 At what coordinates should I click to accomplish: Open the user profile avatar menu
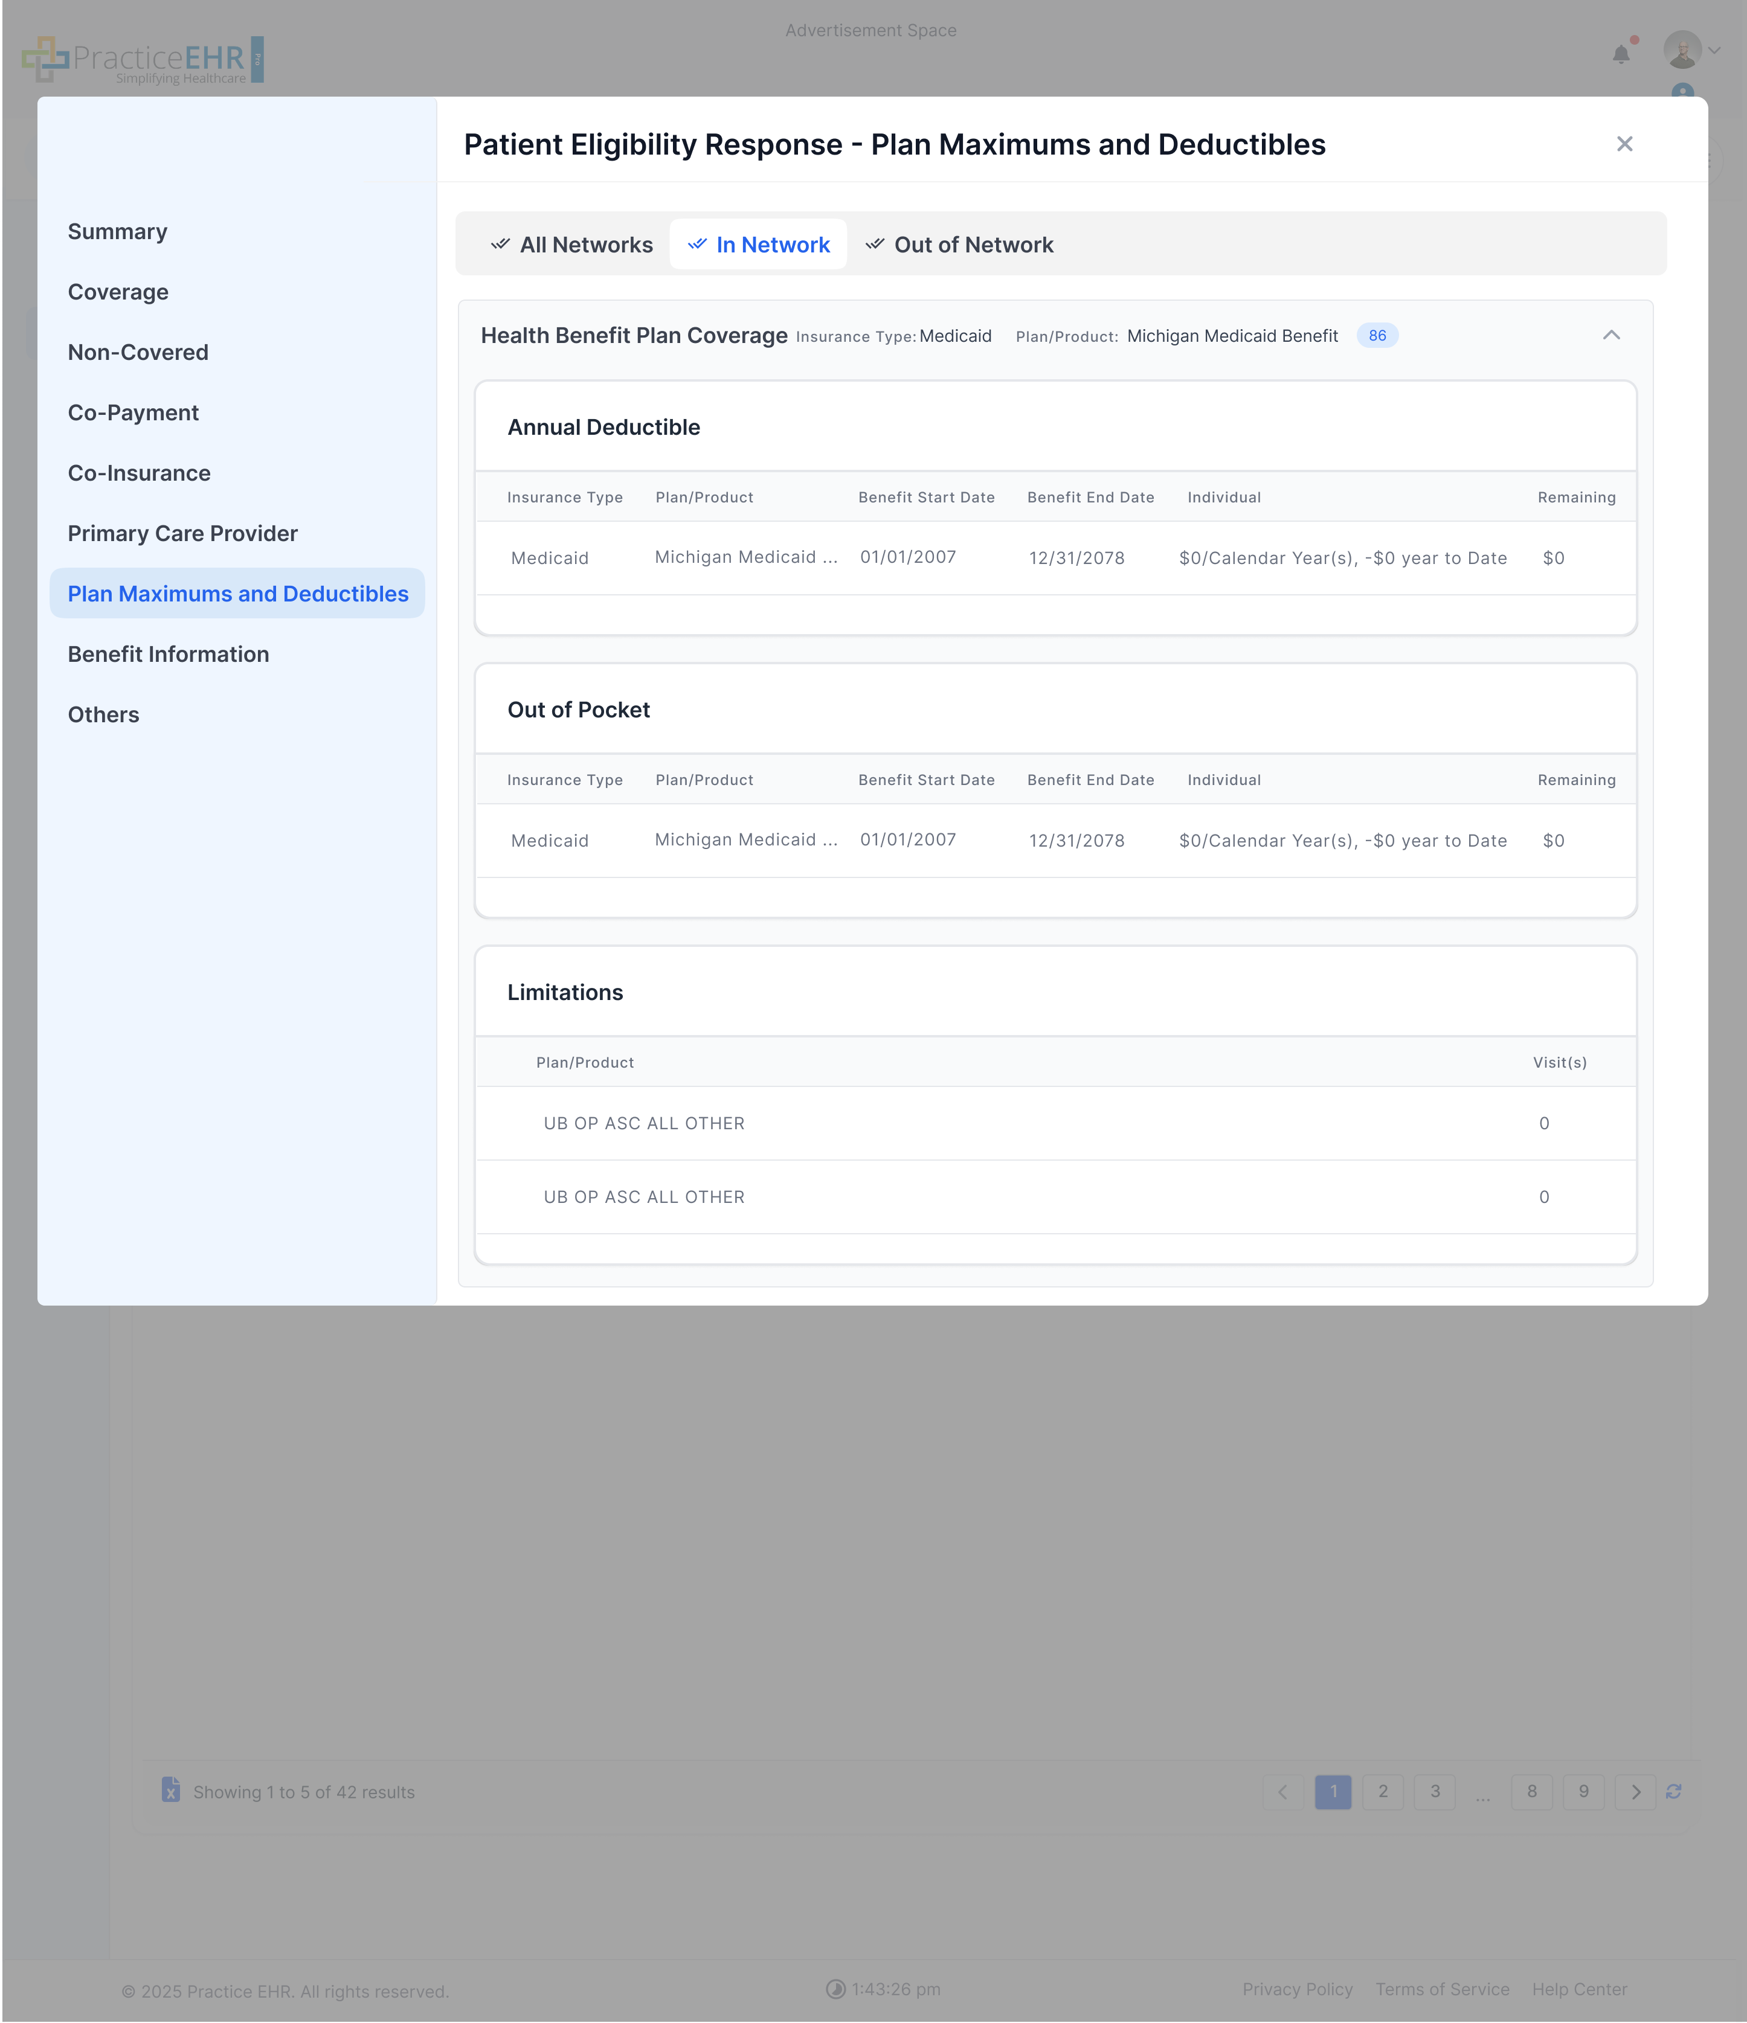click(1682, 50)
